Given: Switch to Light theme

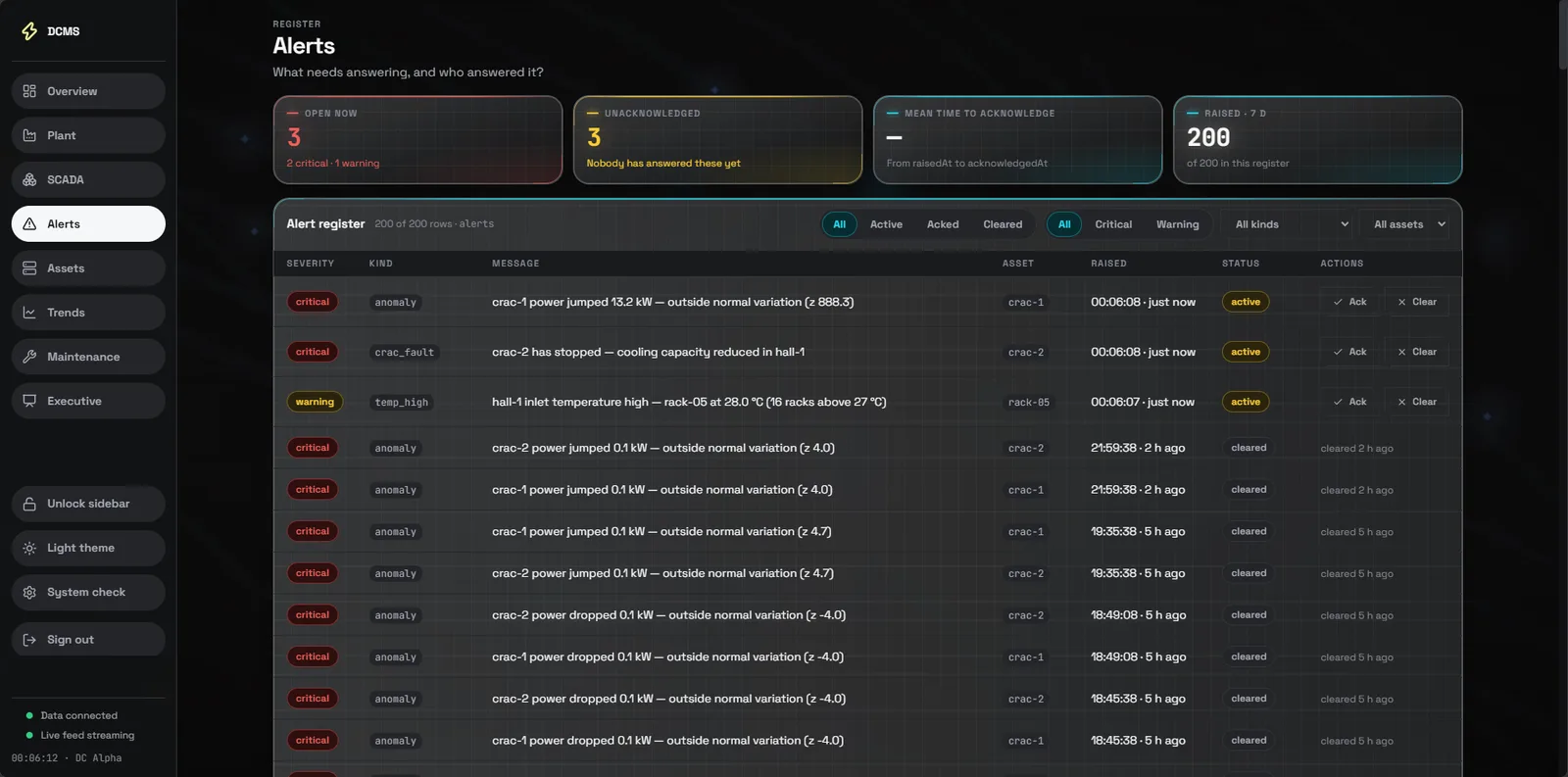Looking at the screenshot, I should (88, 548).
